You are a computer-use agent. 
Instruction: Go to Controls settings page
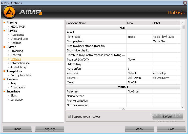(16, 55)
